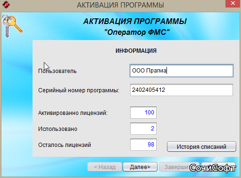The width and height of the screenshot is (241, 178).
Task: Click the АКТИВАЦИЯ ПРОГРАММЫ italic header
Action: click(135, 21)
